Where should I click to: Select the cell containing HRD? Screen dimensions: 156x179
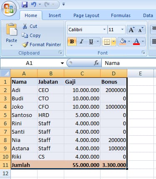(50, 115)
